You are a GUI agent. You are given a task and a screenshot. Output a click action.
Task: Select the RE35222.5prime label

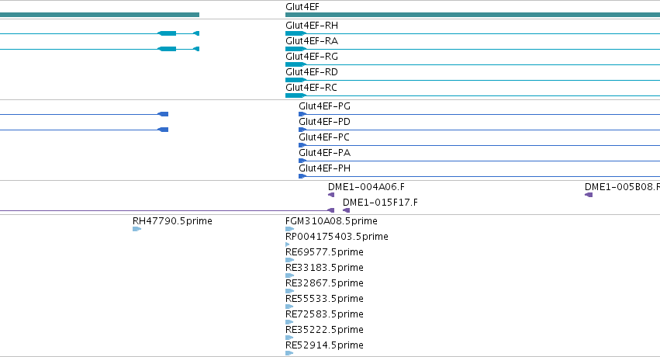pos(324,331)
